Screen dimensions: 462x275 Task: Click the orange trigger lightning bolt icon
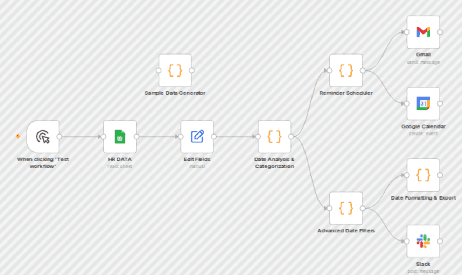coord(18,137)
